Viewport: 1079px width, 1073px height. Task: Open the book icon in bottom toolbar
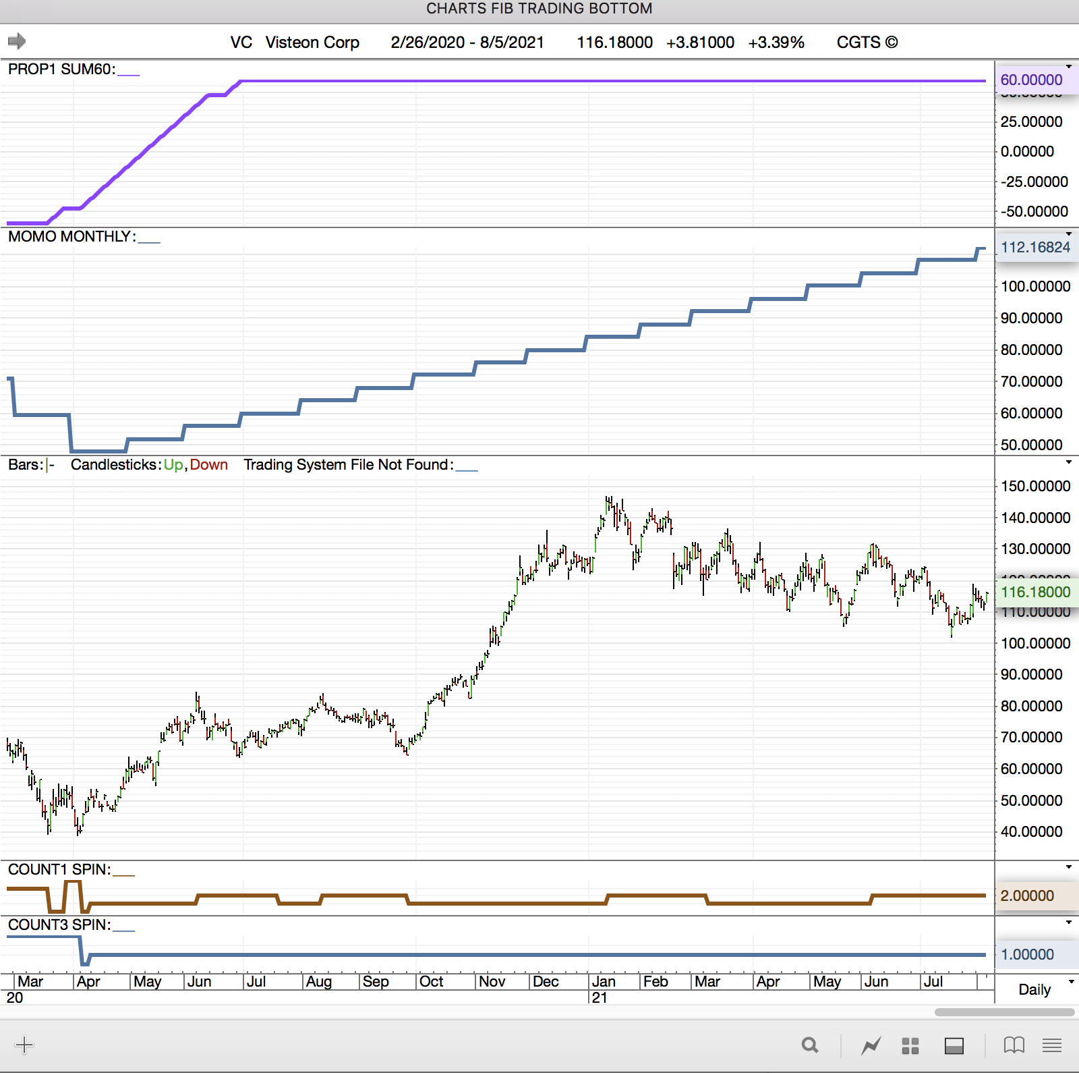tap(1014, 1046)
